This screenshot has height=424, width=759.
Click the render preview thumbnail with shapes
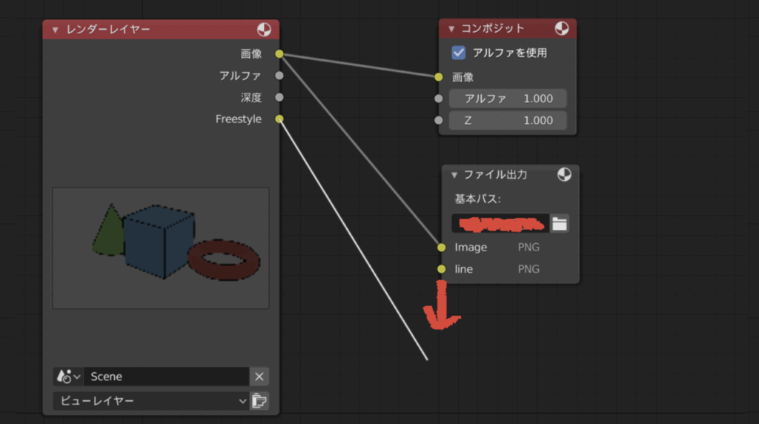click(160, 248)
